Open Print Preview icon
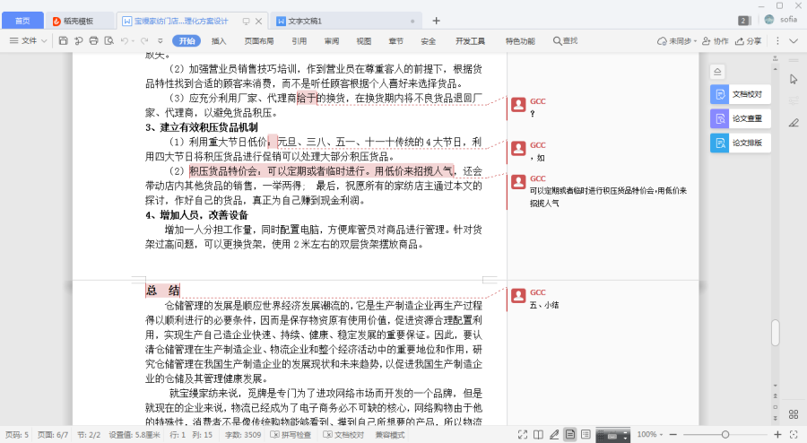Viewport: 807px width, 443px height. coord(109,40)
